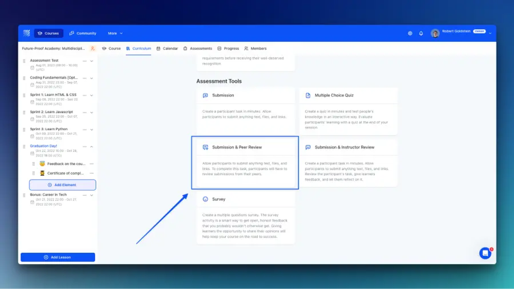This screenshot has width=514, height=289.
Task: Switch to the Calendar tab
Action: tap(167, 49)
